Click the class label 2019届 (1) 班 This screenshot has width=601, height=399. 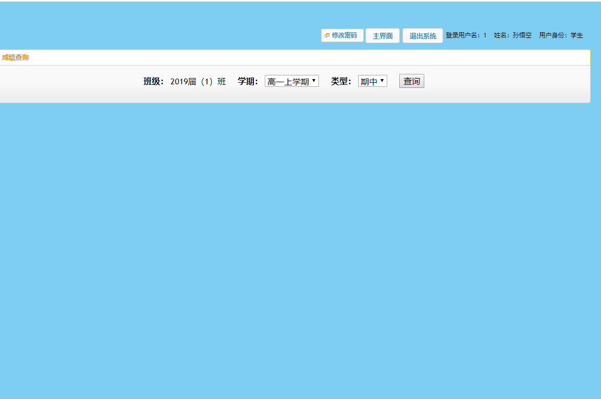[197, 81]
